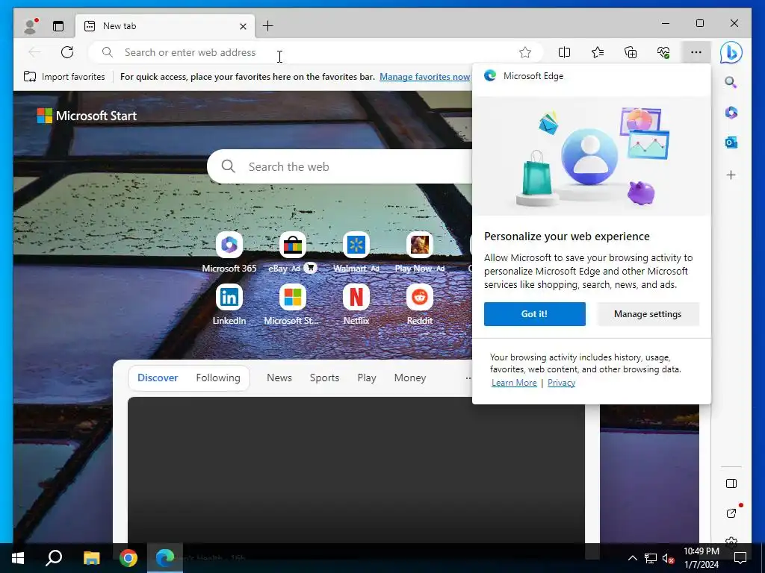Toggle sidebar panel layout icon
765x573 pixels.
point(731,483)
